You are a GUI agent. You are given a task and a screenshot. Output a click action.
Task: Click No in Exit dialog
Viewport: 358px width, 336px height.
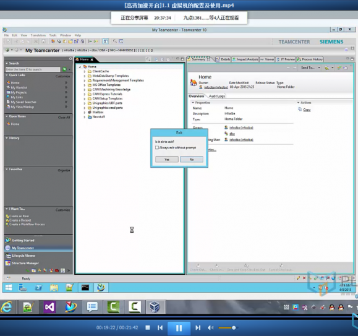[x=192, y=160]
